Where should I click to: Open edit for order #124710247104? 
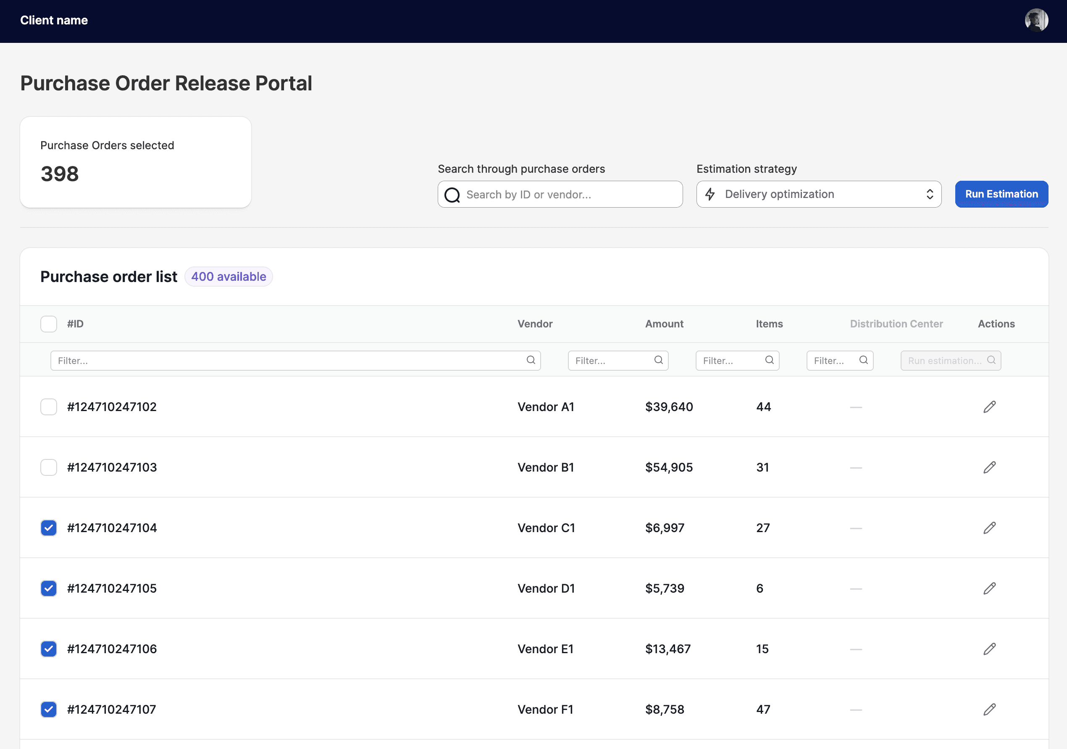[989, 527]
